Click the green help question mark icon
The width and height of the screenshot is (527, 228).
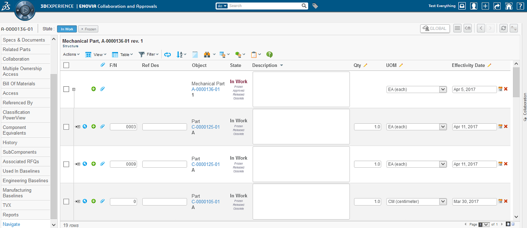[x=269, y=55]
